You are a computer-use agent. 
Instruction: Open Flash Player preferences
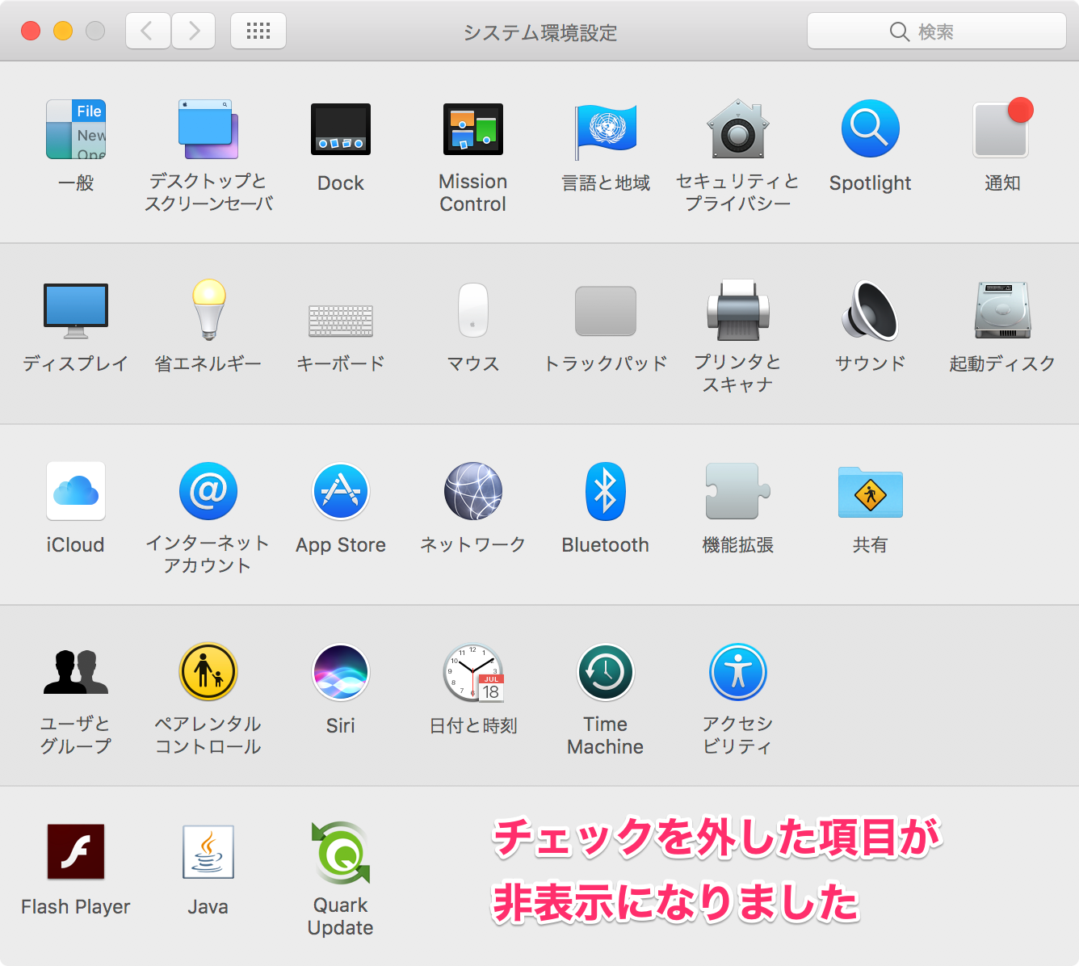tap(77, 852)
